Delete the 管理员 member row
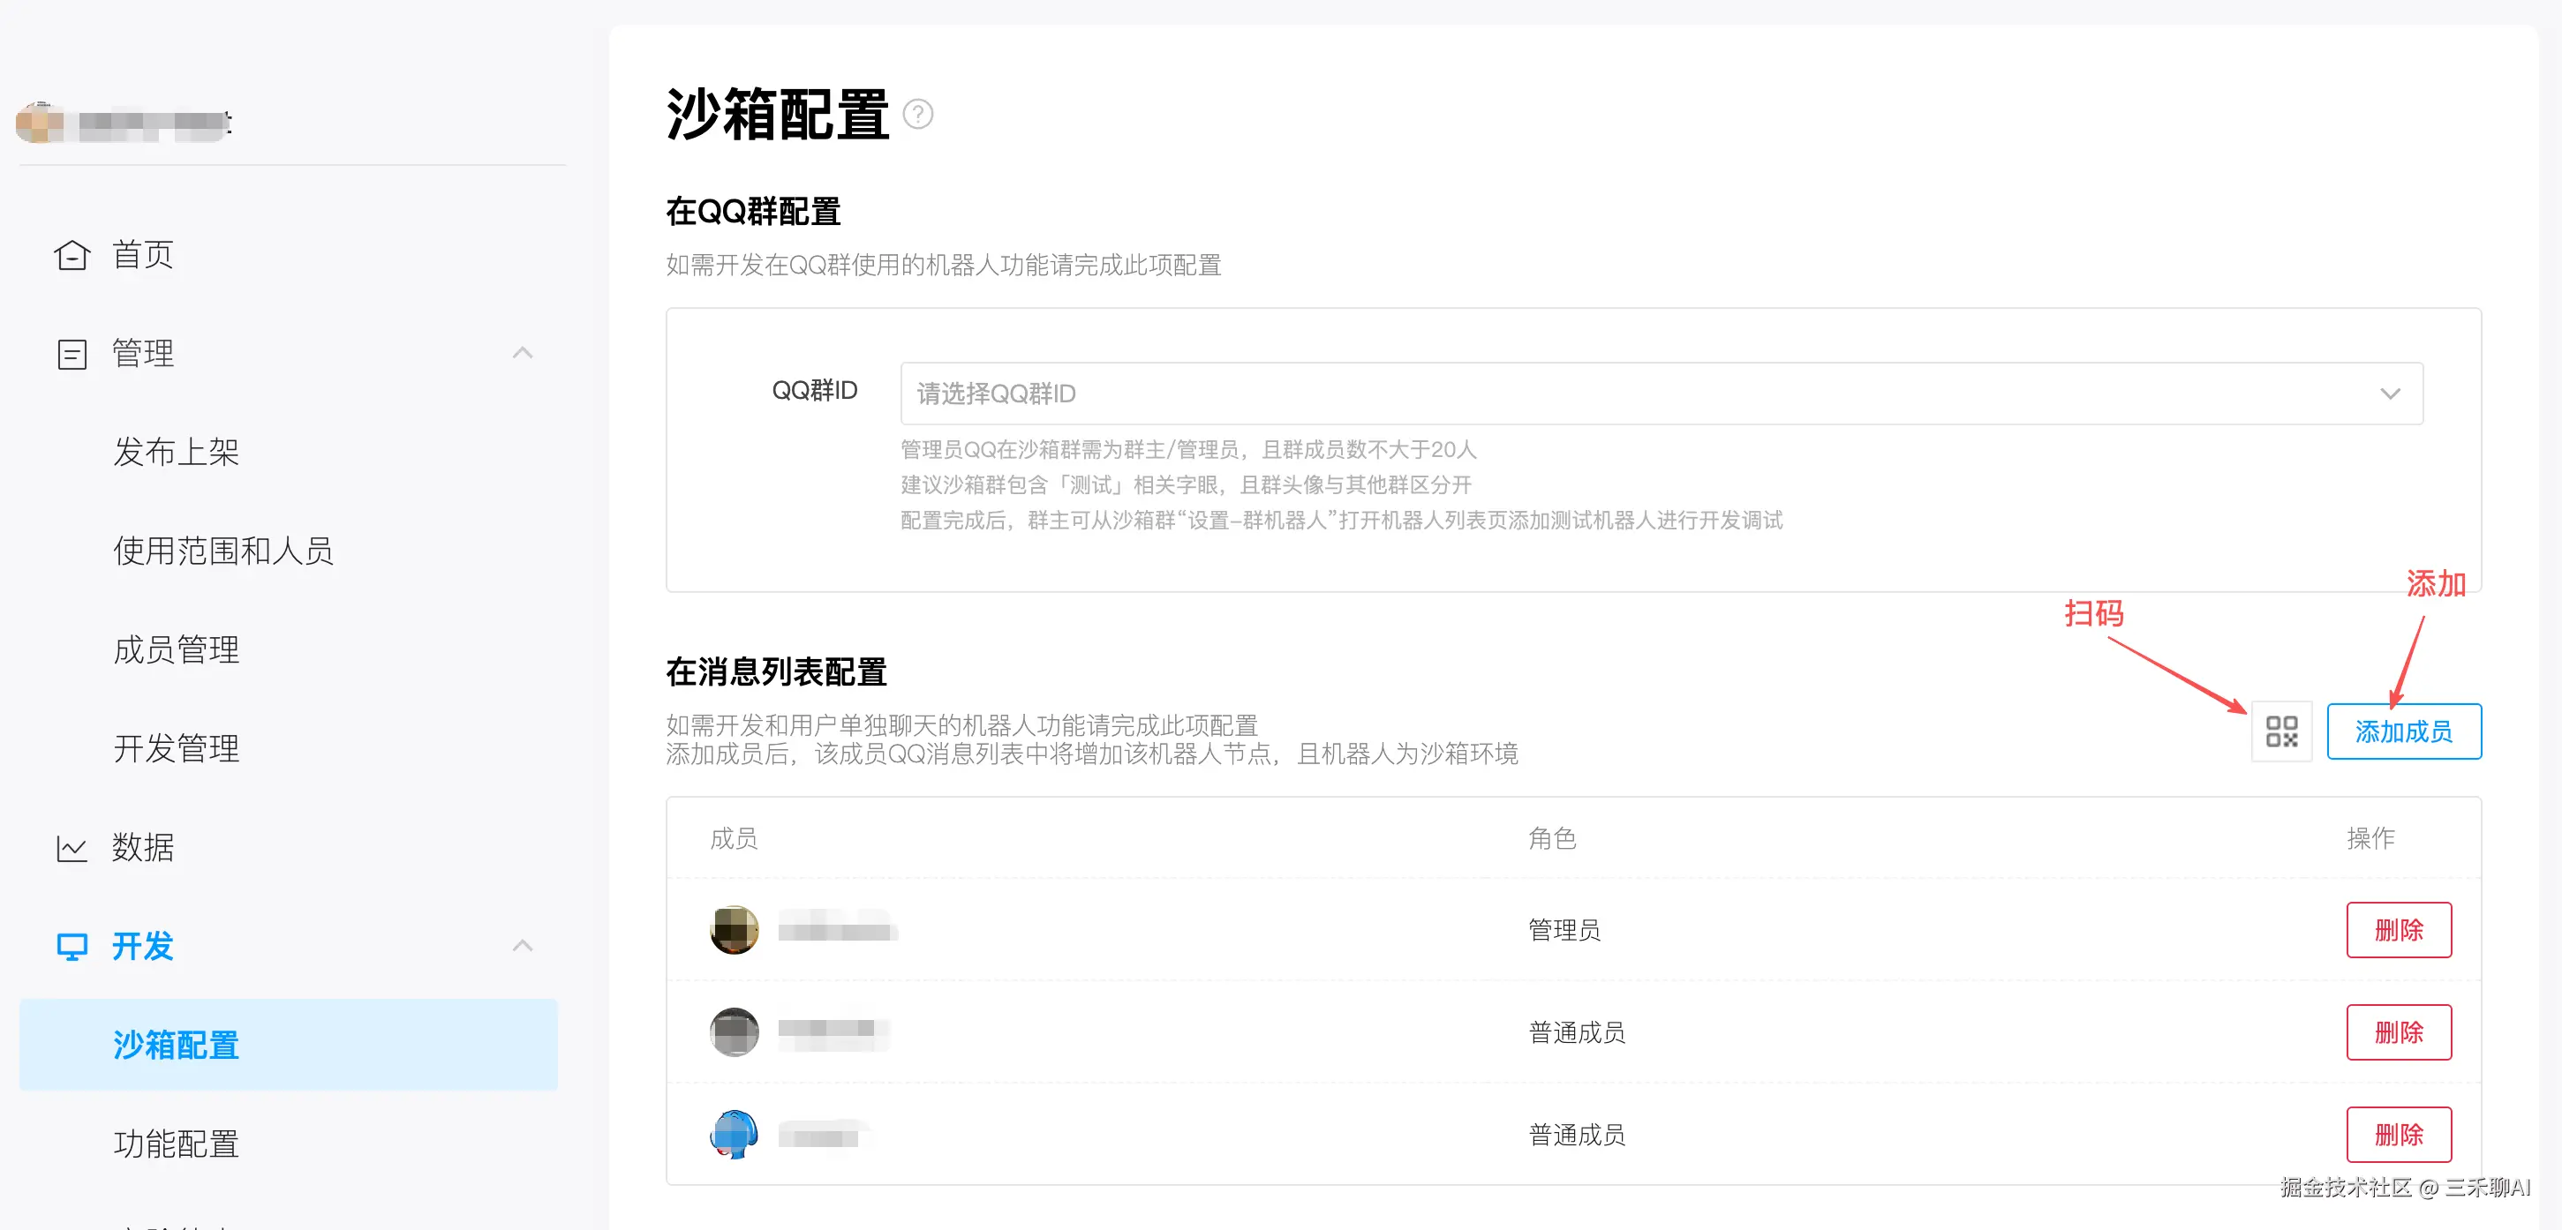This screenshot has width=2562, height=1230. tap(2398, 931)
